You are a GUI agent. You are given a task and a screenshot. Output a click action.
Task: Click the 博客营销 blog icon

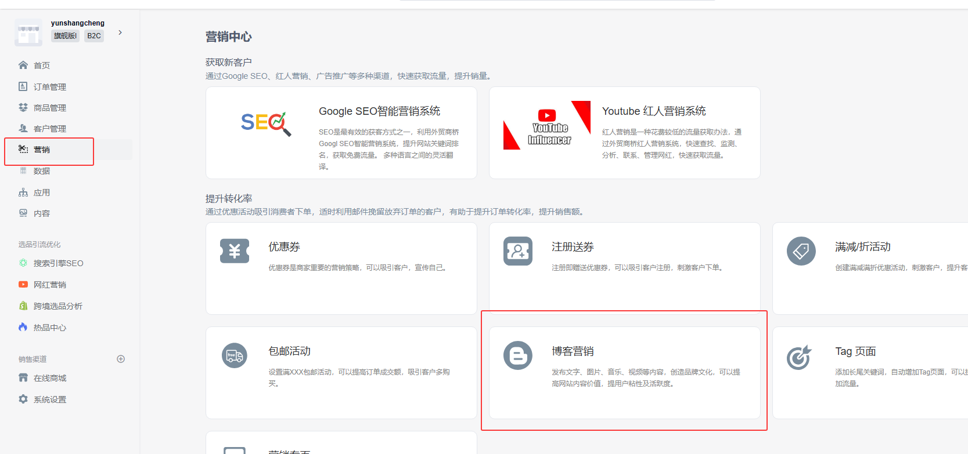tap(518, 355)
